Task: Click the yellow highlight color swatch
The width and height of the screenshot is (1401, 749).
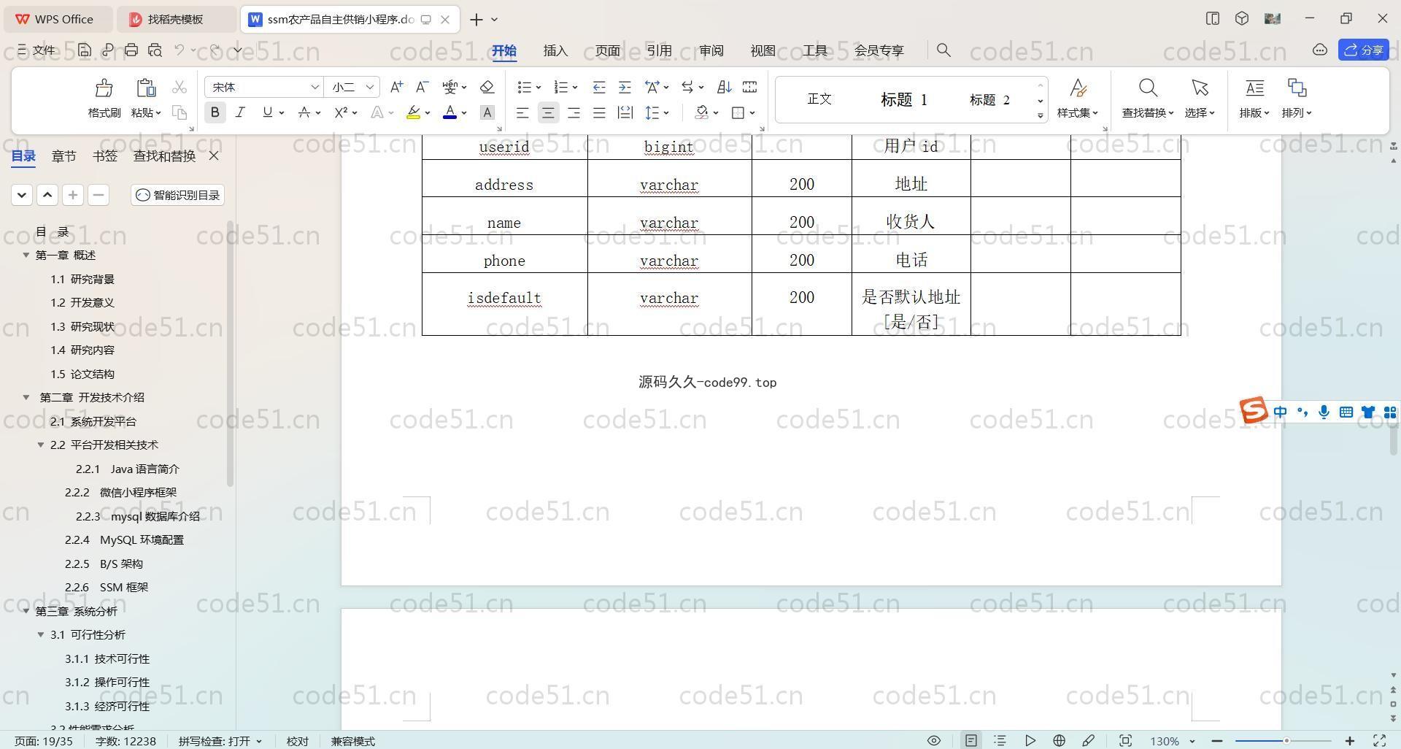Action: coord(413,112)
